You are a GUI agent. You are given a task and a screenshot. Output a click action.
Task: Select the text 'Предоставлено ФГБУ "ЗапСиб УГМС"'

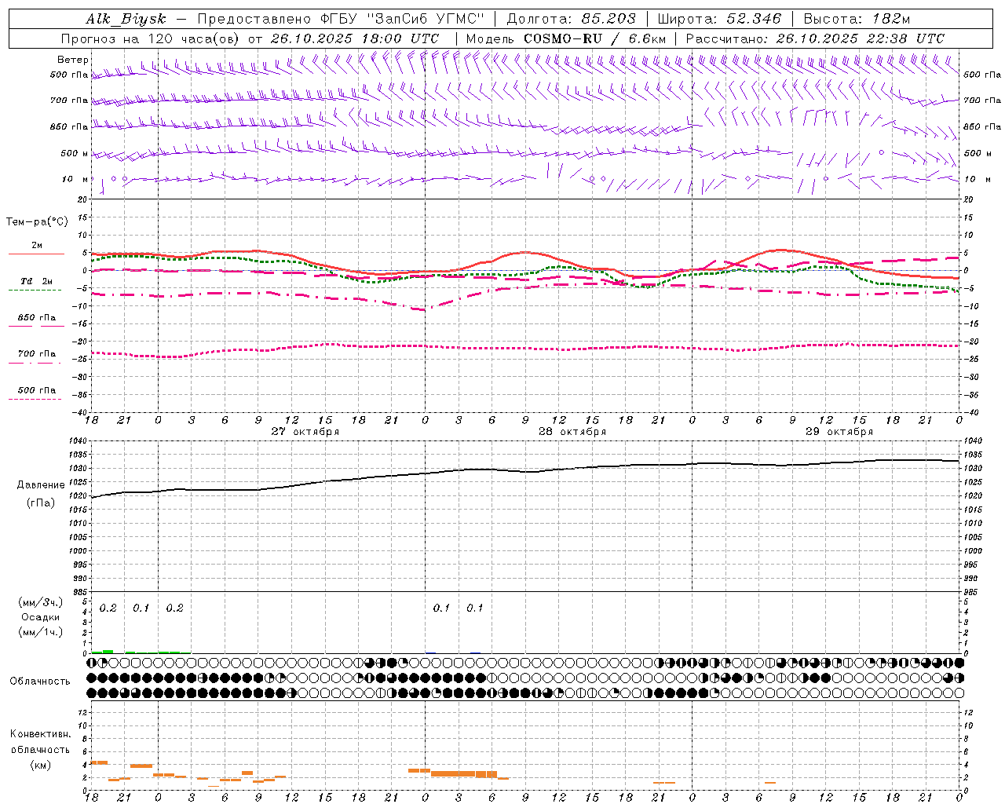(341, 20)
